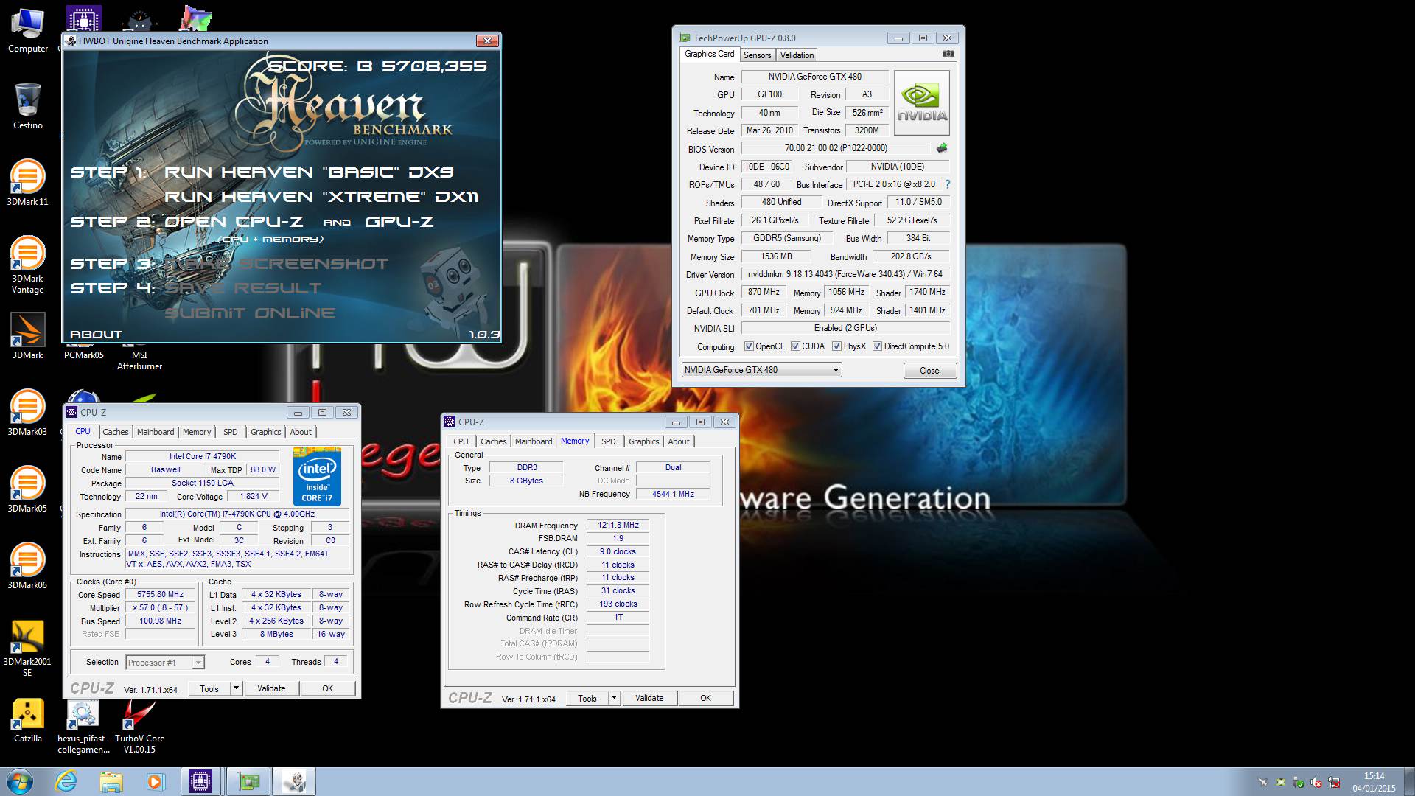Click Tools button in left CPU-Z window
The height and width of the screenshot is (796, 1415).
[x=209, y=688]
